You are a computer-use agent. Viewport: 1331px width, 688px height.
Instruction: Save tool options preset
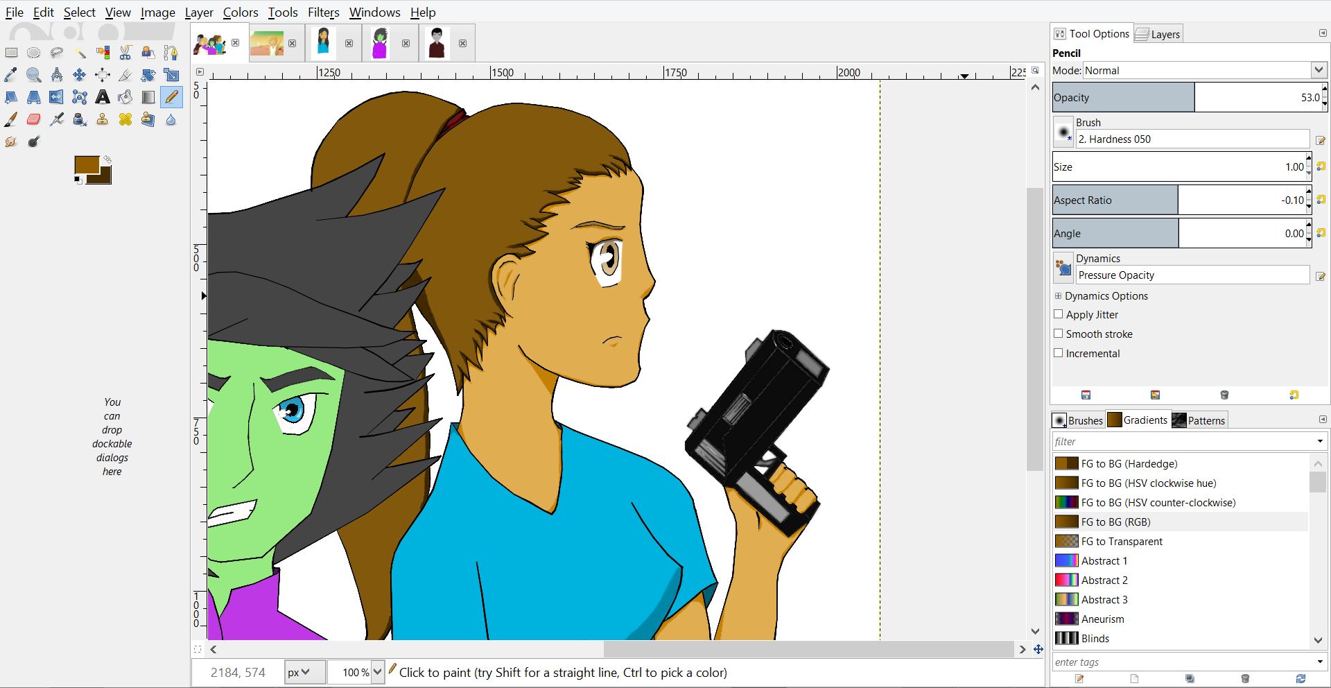[1086, 395]
